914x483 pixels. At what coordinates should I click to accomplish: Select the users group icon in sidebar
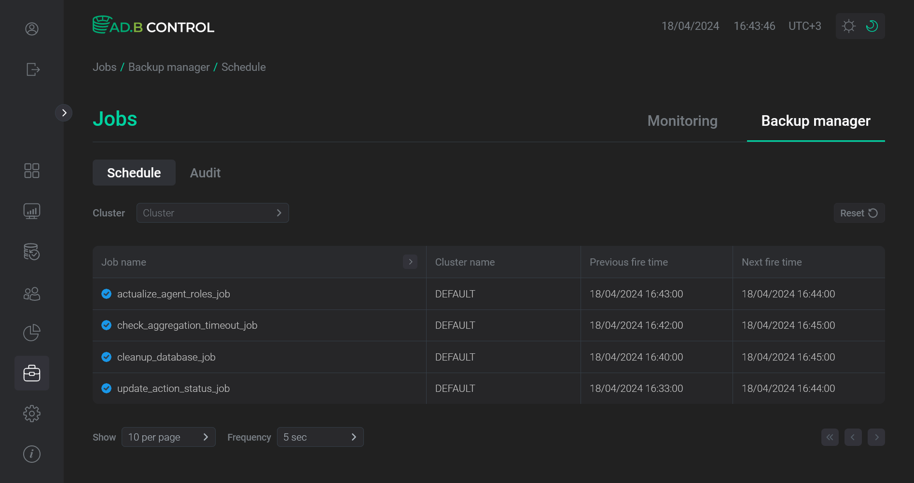pos(31,294)
